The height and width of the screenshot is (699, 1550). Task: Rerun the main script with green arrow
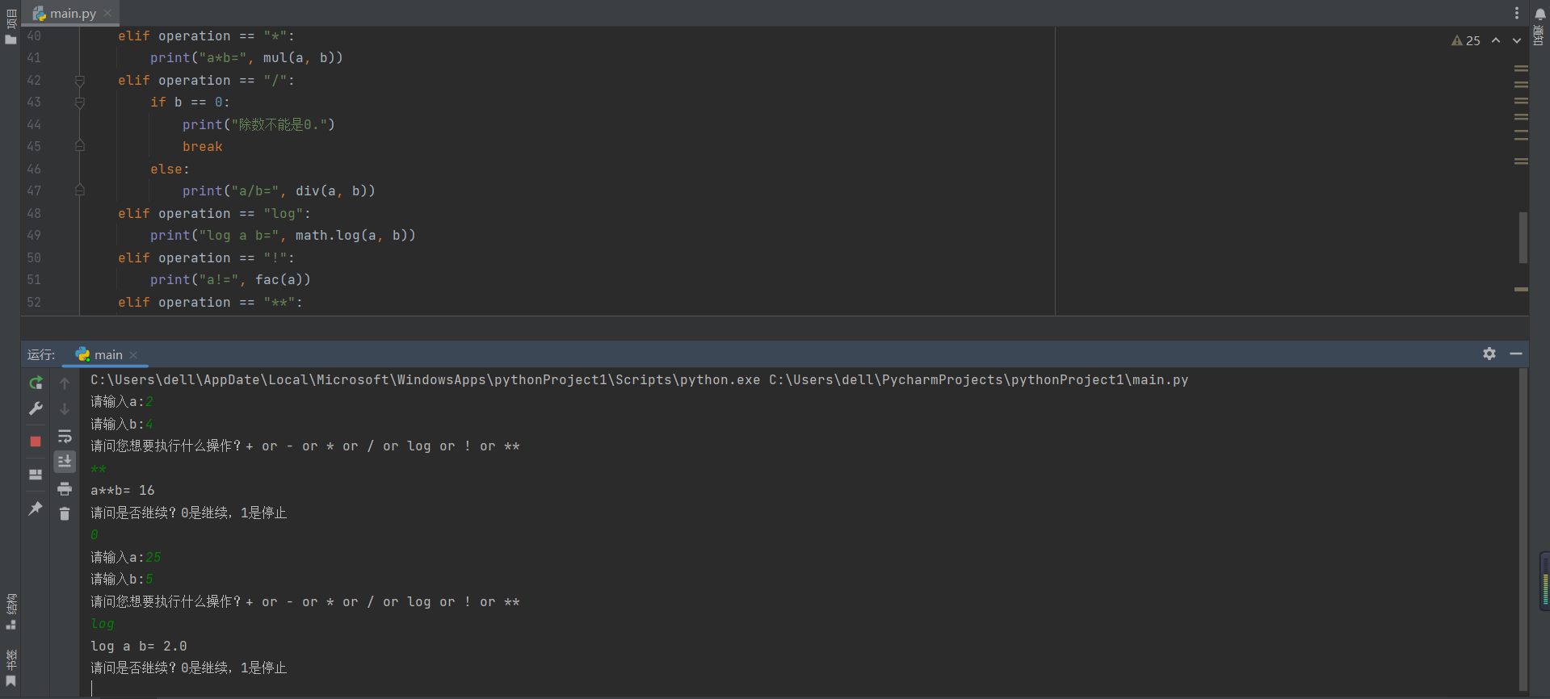(36, 383)
